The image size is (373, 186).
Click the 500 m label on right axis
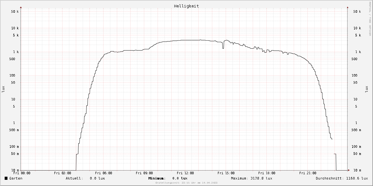[x=356, y=130]
